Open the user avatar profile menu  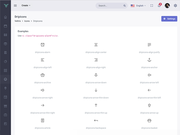tap(167, 5)
